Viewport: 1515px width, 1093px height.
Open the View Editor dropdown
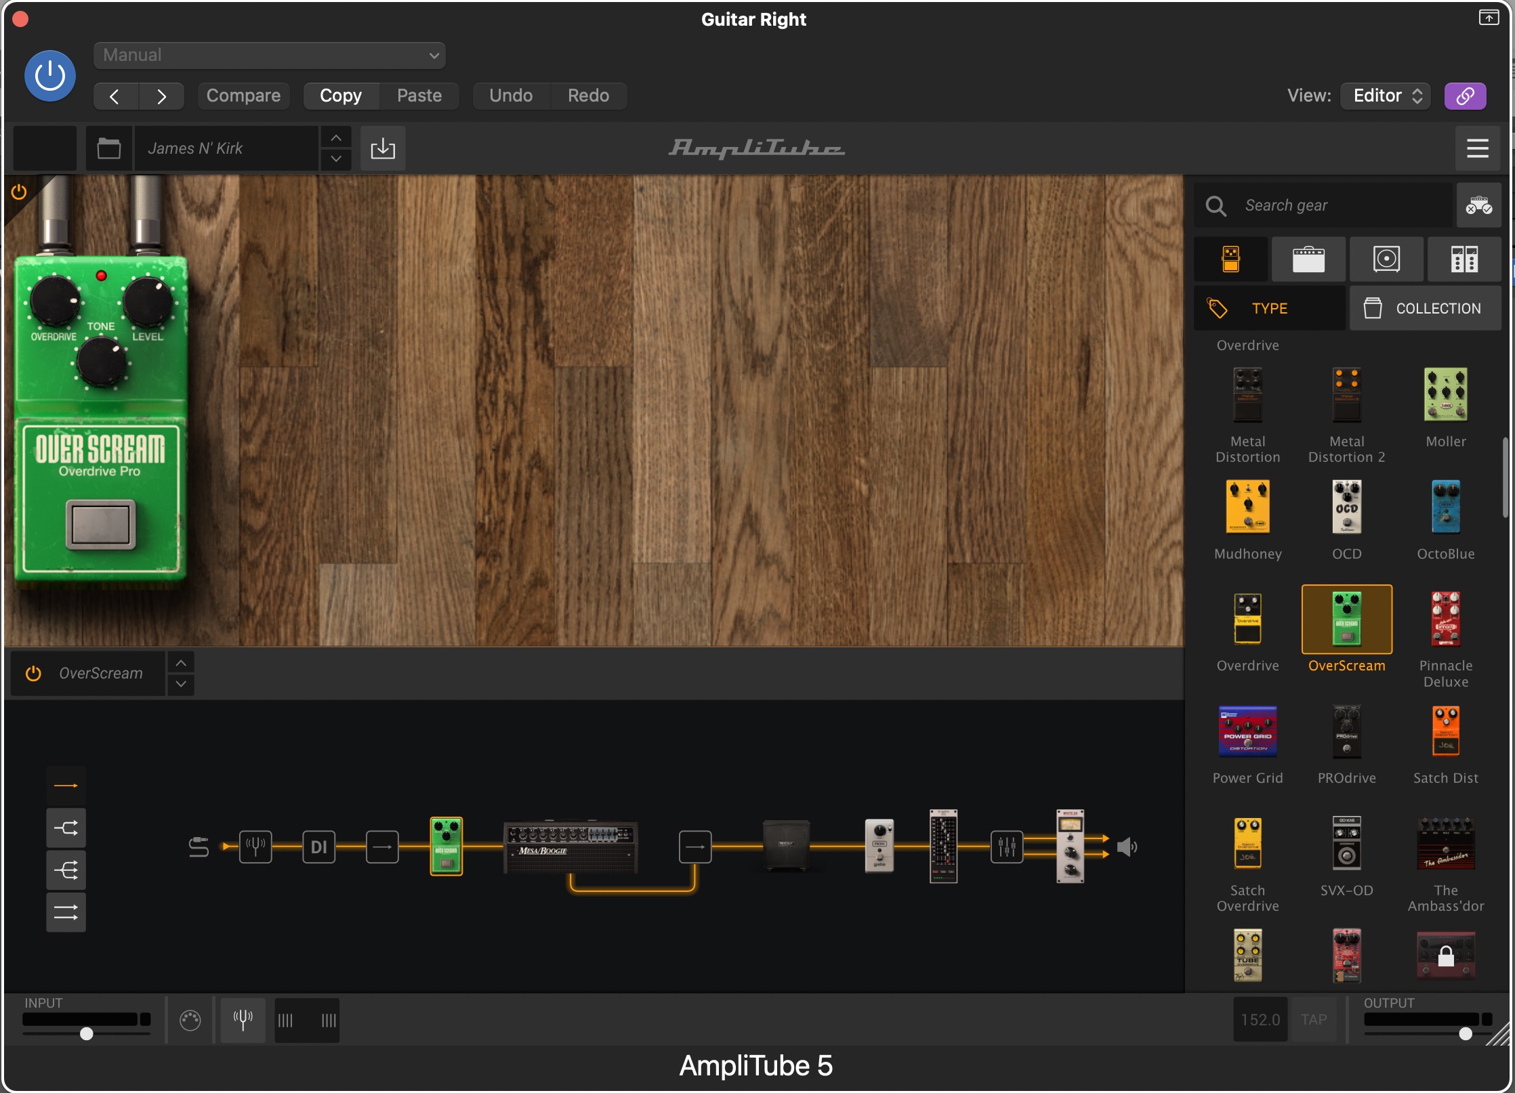click(1385, 96)
